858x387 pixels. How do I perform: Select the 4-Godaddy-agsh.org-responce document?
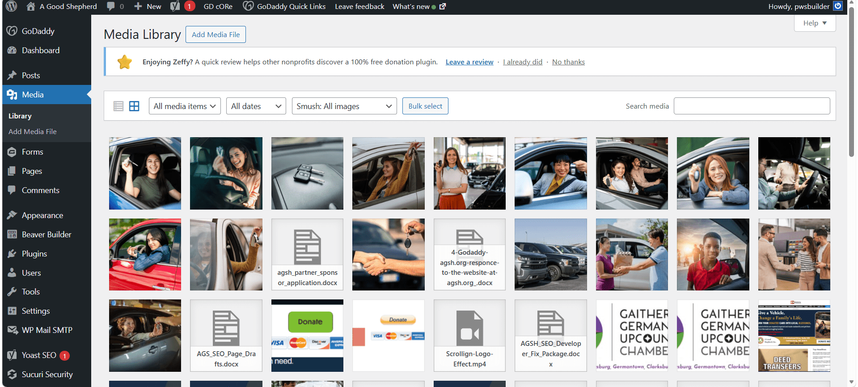(469, 254)
